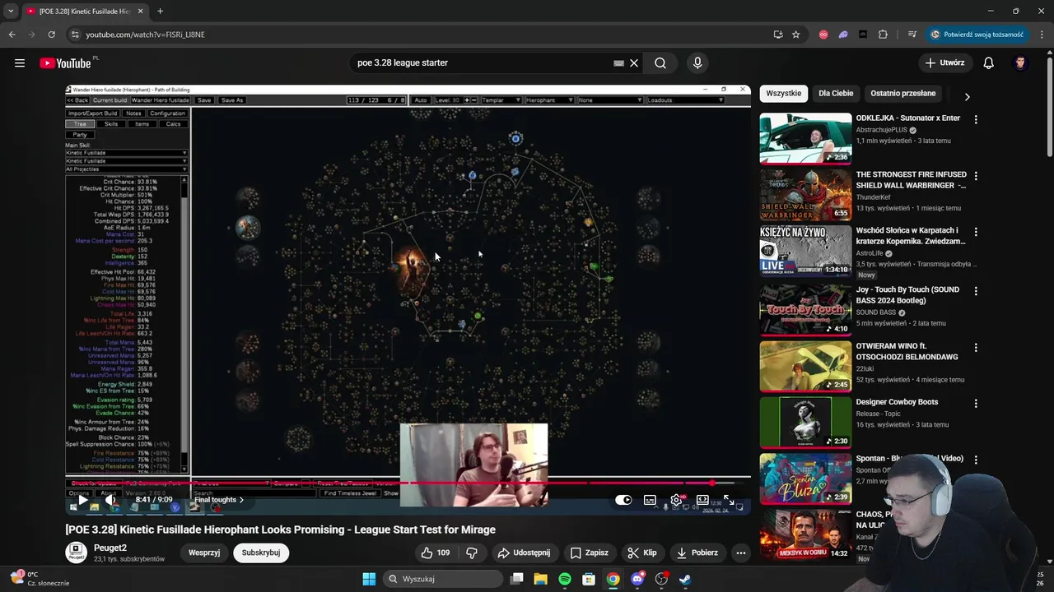Select the Wszystkie filter chip
Viewport: 1054px width, 592px height.
click(x=783, y=94)
